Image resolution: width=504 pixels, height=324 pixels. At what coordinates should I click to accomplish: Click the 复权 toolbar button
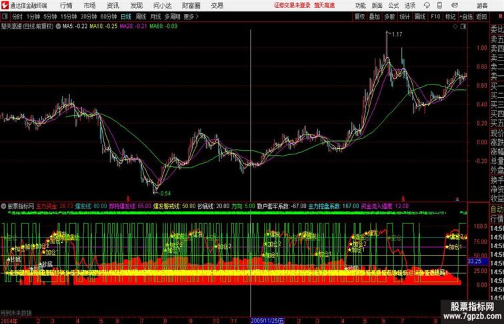point(359,17)
